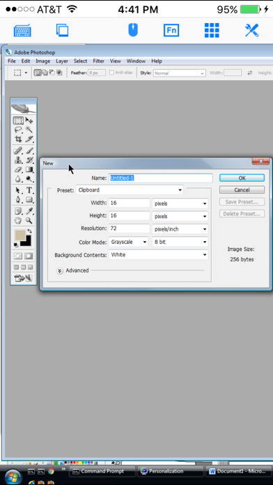Choose New selection mode in options bar

click(38, 72)
